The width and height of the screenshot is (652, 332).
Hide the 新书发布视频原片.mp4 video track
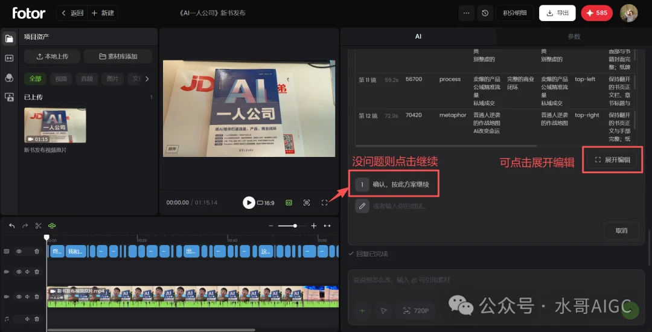(19, 296)
